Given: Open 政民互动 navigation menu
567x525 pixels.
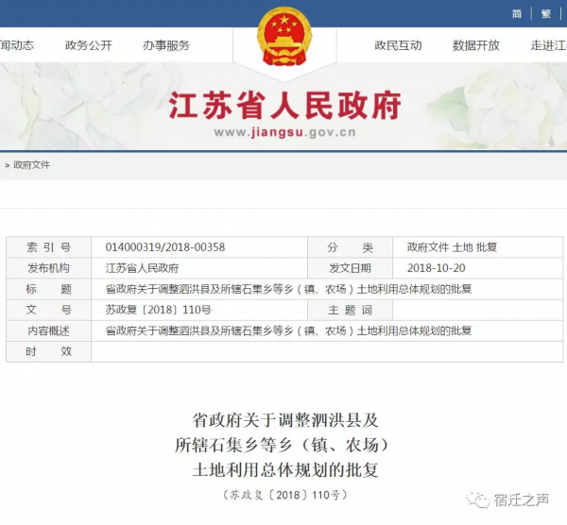Looking at the screenshot, I should pyautogui.click(x=398, y=45).
